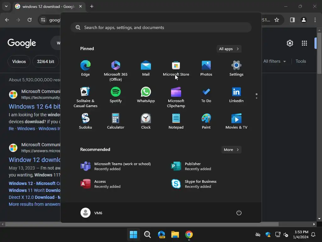Open the Clock app

(146, 121)
